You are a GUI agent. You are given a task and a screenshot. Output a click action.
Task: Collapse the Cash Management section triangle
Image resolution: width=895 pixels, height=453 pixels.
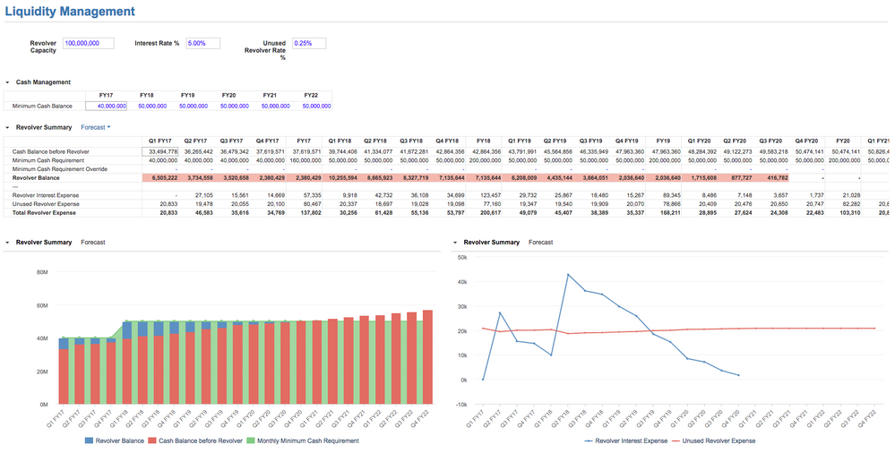point(7,82)
